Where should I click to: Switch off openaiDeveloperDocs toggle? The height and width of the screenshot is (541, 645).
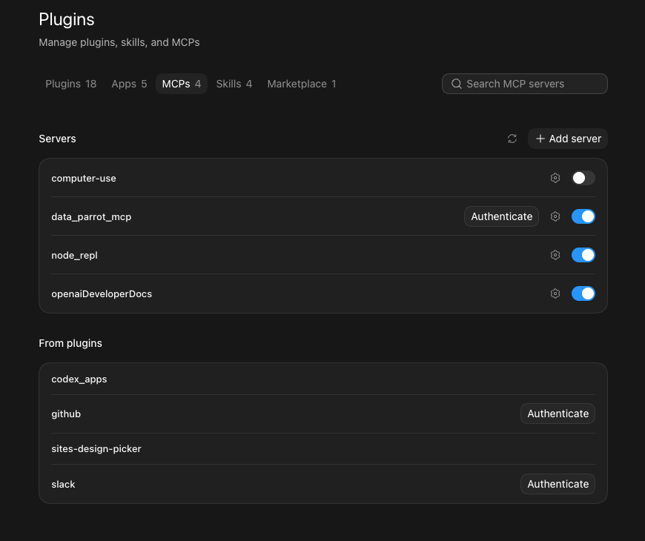point(583,293)
